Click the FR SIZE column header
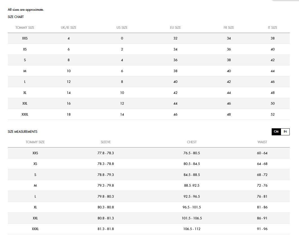Image resolution: width=299 pixels, height=238 pixels. click(229, 28)
